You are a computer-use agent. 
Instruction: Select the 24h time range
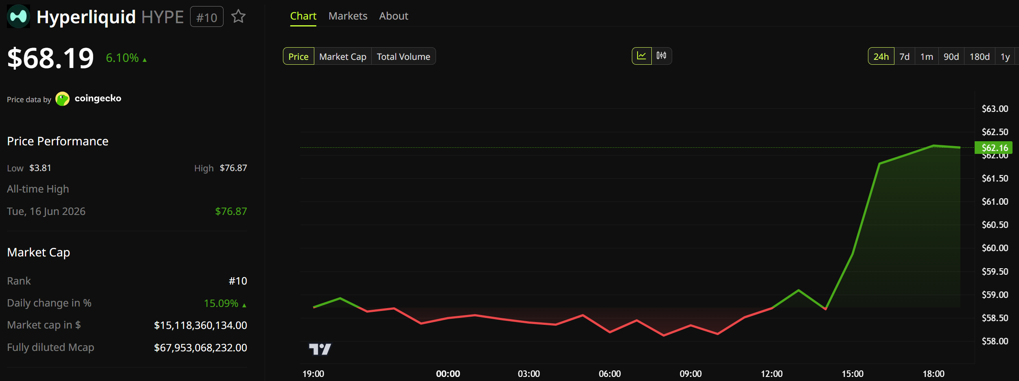[x=881, y=56]
